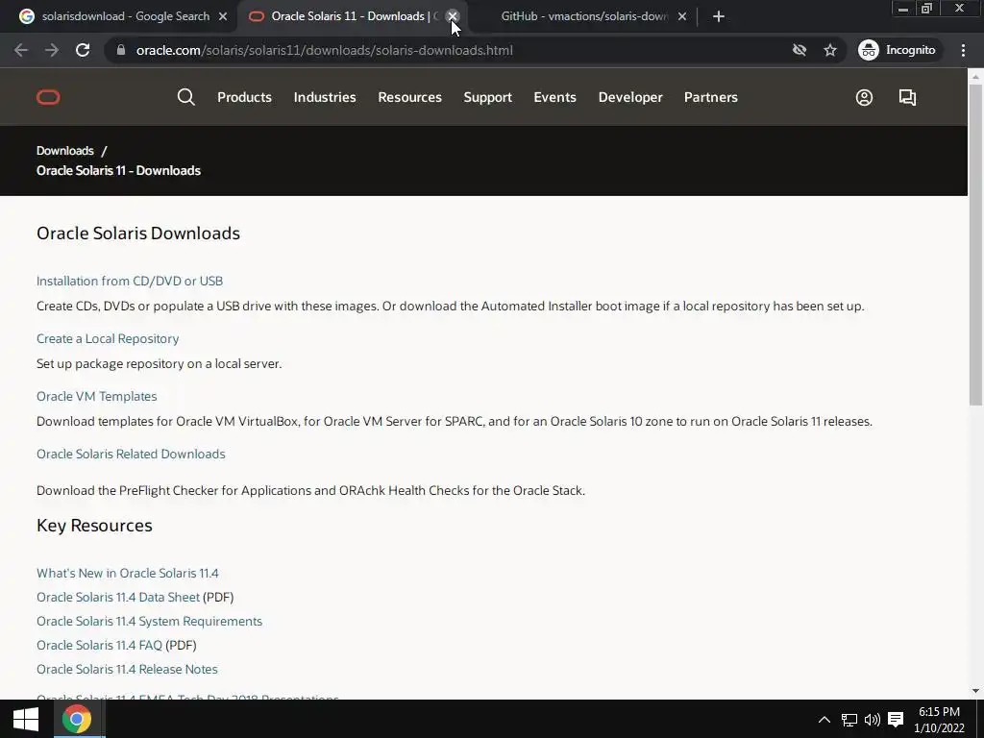Image resolution: width=984 pixels, height=738 pixels.
Task: Open Oracle Solaris 11.4 FAQ link
Action: click(99, 645)
